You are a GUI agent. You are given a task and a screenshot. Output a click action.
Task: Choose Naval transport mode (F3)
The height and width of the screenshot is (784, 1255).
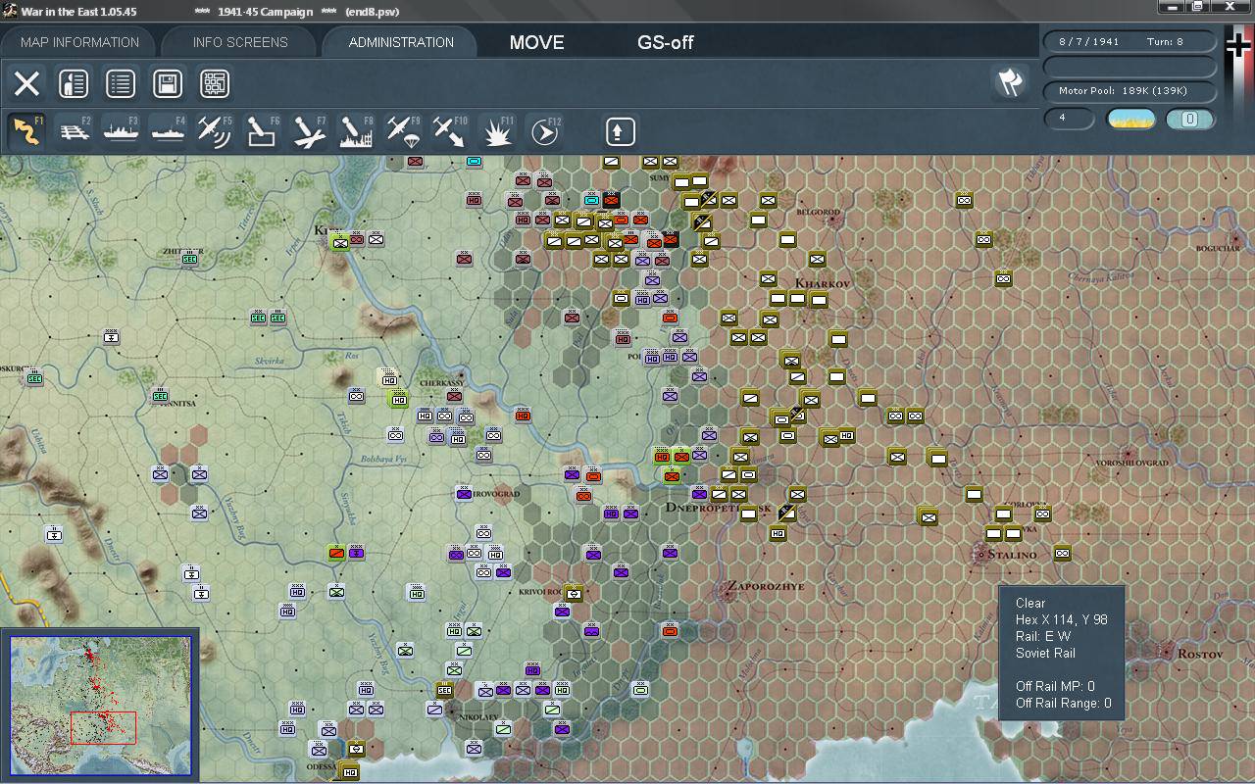[121, 131]
